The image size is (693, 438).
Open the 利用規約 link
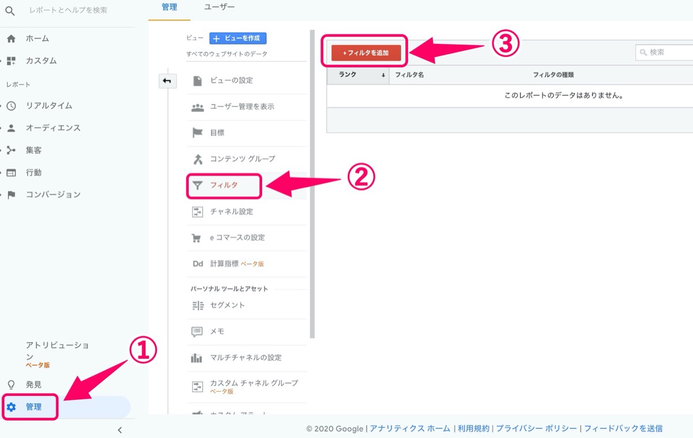(x=473, y=429)
